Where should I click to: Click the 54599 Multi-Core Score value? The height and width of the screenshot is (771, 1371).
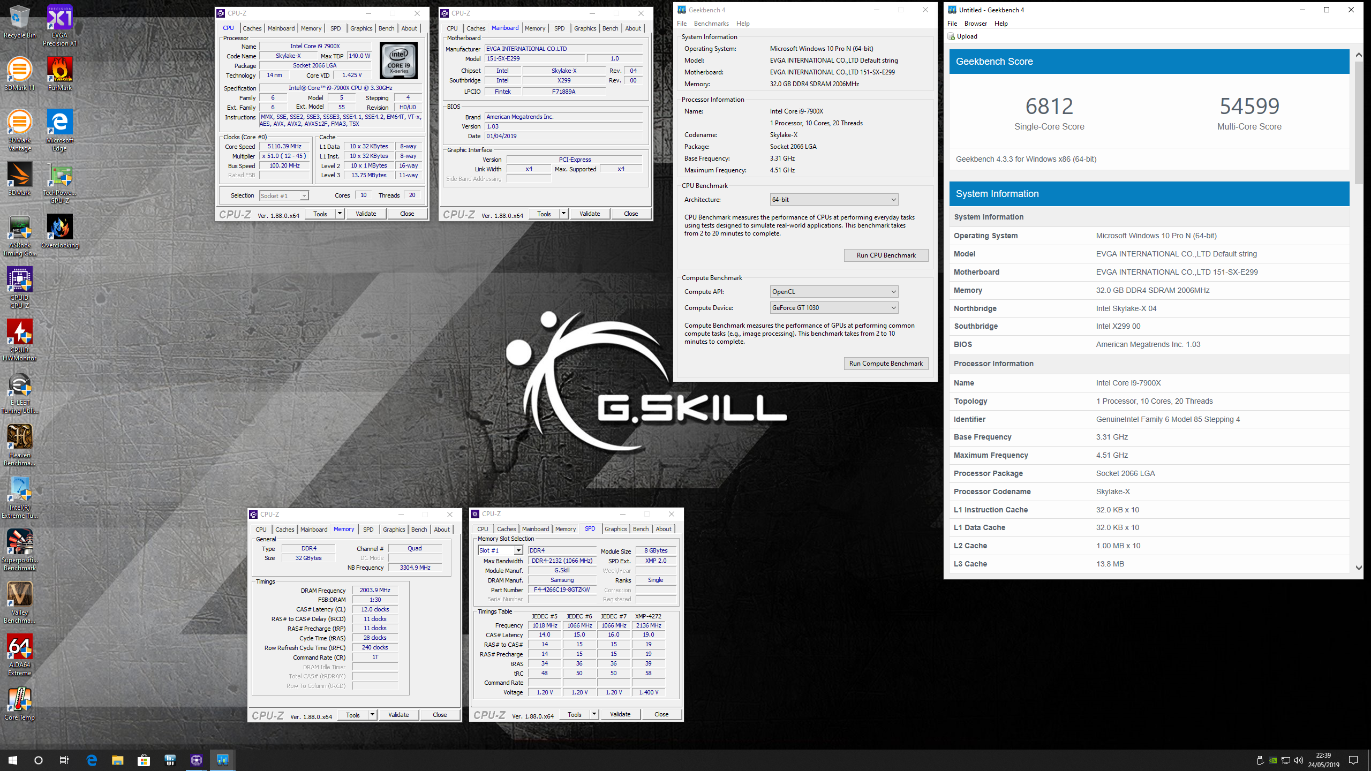click(x=1249, y=106)
